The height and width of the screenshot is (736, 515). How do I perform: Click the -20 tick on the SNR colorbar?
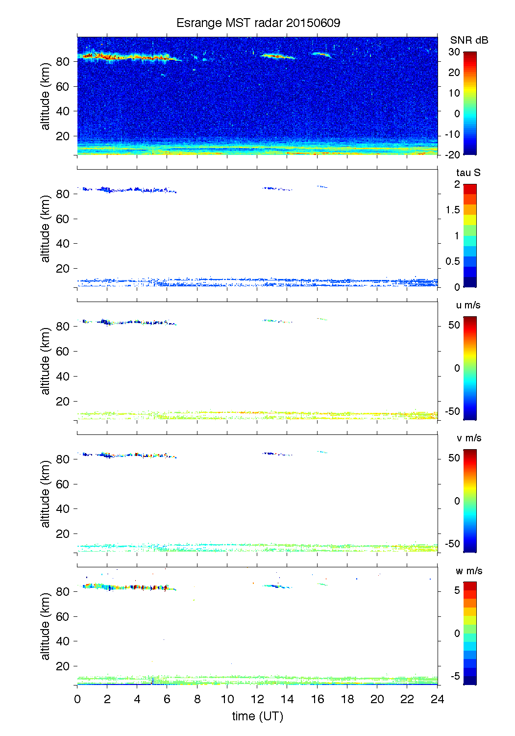pyautogui.click(x=452, y=155)
